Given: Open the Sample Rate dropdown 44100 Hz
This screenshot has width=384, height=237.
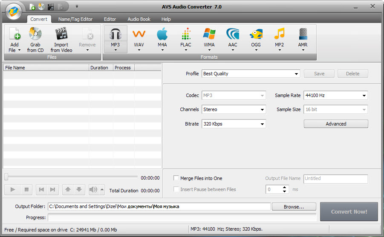Looking at the screenshot, I should (335, 96).
